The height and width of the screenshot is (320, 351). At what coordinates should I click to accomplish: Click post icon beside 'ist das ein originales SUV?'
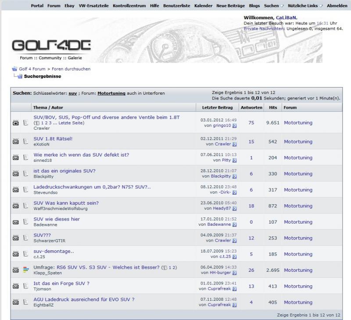(26, 174)
